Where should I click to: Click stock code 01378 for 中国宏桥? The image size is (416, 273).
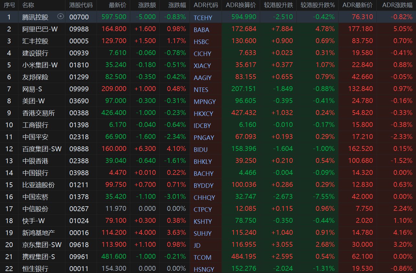click(79, 197)
